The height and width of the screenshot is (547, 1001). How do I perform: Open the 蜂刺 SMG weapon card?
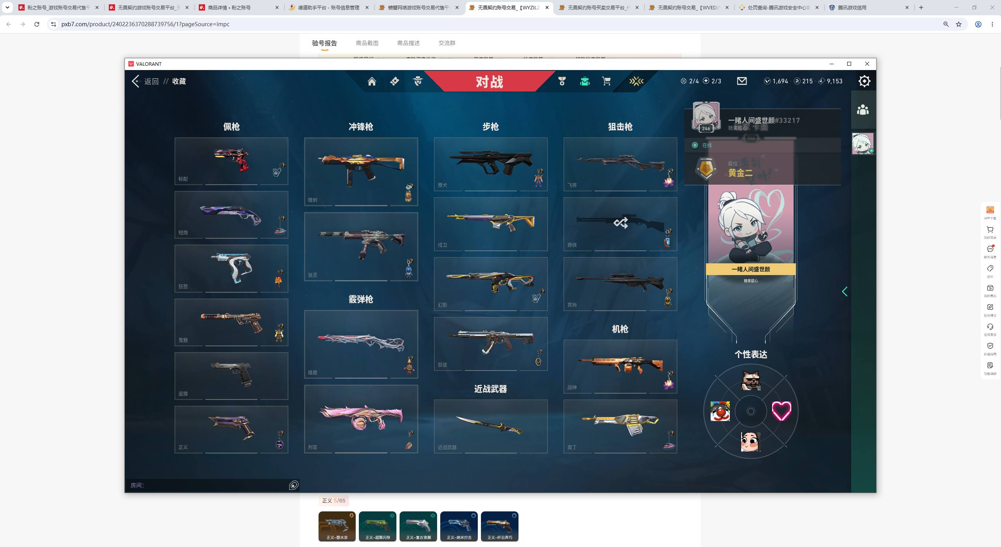pos(361,171)
